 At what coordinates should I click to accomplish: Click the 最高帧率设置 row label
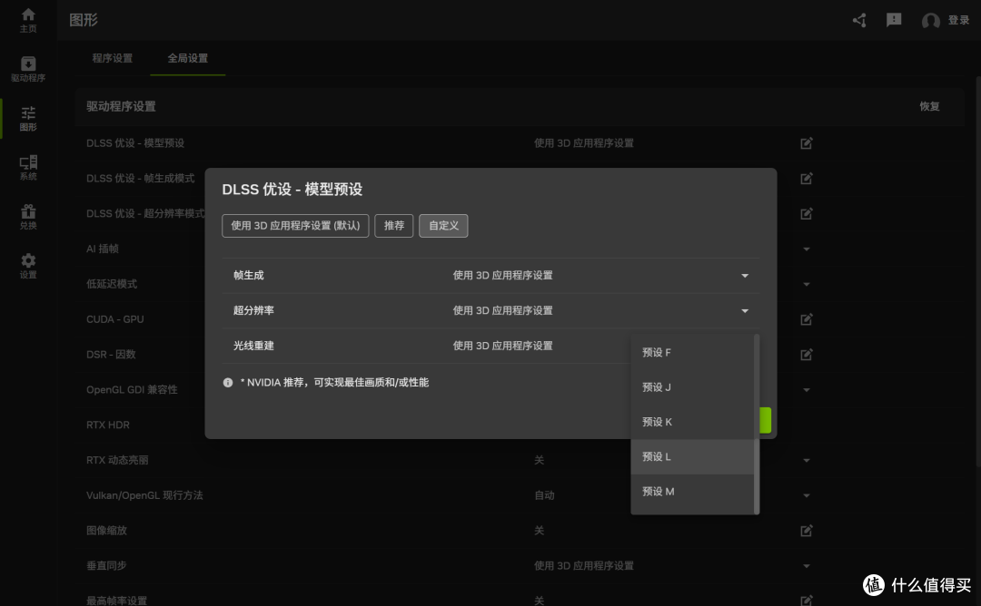116,601
